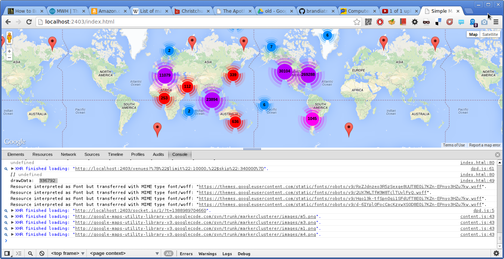Pick up the Street View pegman

tap(9, 38)
